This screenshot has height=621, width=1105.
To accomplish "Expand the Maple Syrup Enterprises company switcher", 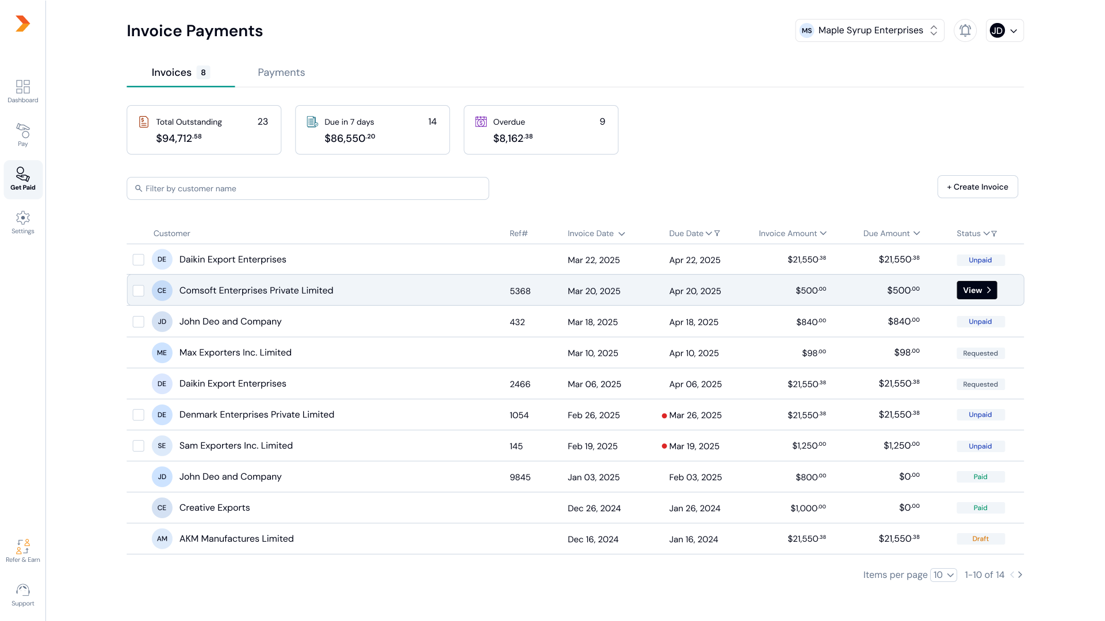I will (869, 30).
